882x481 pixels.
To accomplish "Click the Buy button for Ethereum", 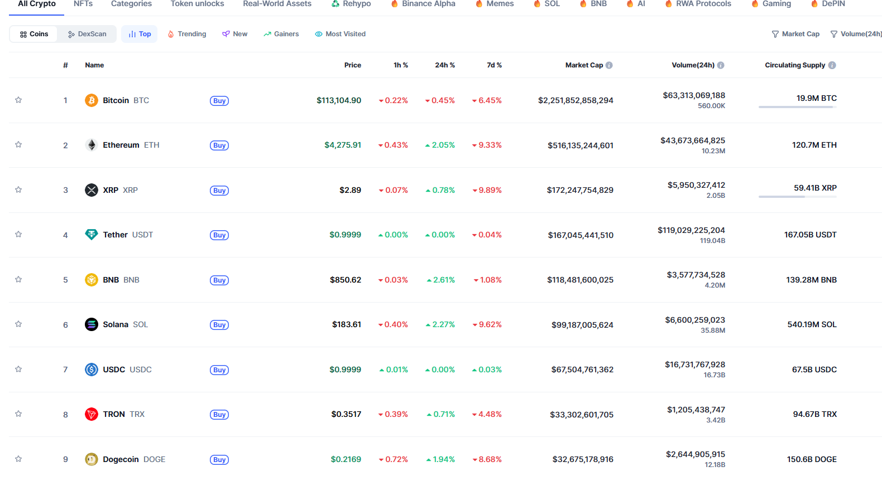I will pos(219,145).
